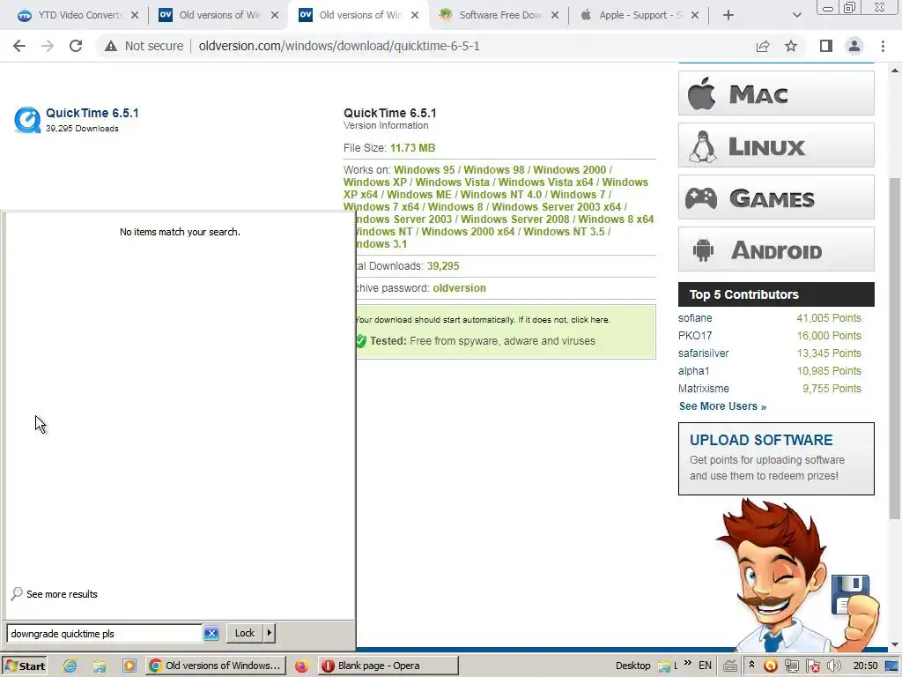Screen dimensions: 902x677
Task: Open Firefox from the taskbar
Action: tap(301, 666)
